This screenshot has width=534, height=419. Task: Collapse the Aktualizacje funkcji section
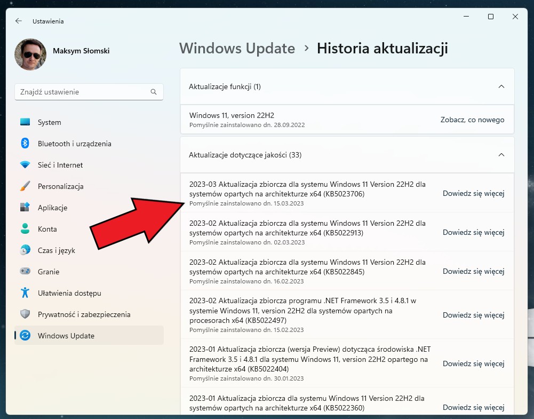coord(501,86)
